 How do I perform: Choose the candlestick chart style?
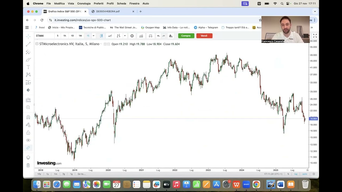(101, 36)
